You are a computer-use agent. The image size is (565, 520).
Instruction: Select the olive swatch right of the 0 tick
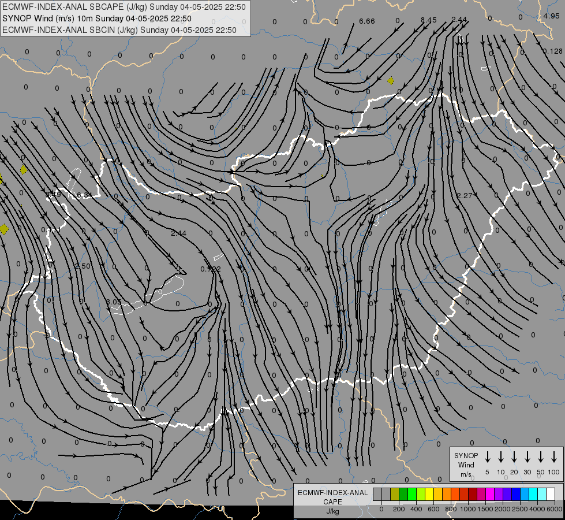395,495
